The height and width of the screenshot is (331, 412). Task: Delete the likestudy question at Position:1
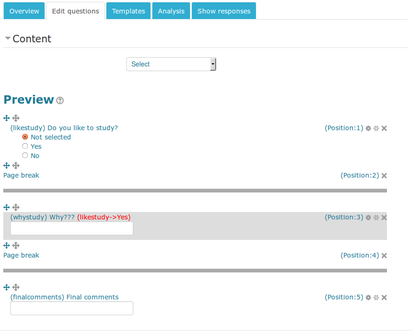[x=384, y=128]
